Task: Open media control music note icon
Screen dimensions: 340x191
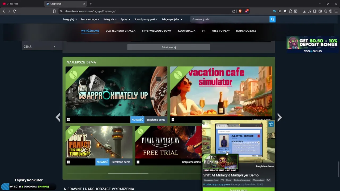Action: tap(309, 11)
